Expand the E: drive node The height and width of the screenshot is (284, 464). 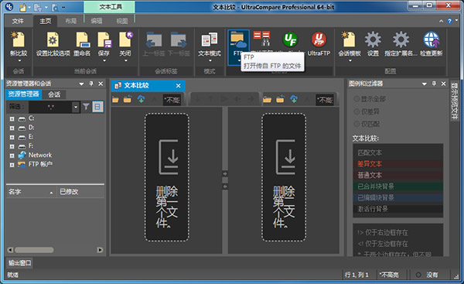(12, 137)
